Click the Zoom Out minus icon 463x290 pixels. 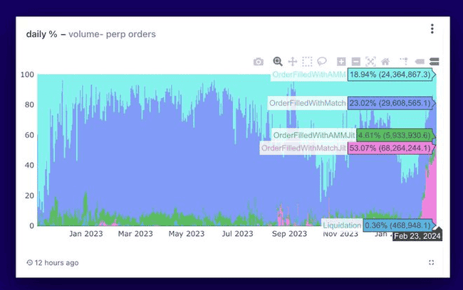point(355,62)
